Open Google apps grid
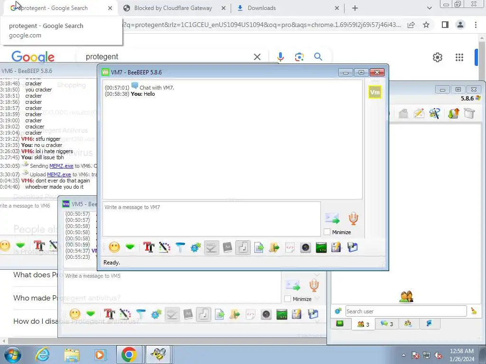This screenshot has height=364, width=486. click(x=459, y=57)
